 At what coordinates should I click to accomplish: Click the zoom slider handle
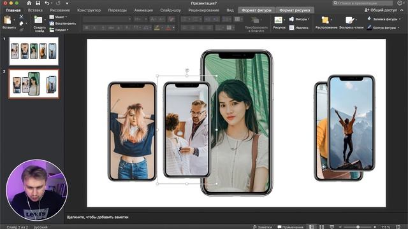pos(358,227)
